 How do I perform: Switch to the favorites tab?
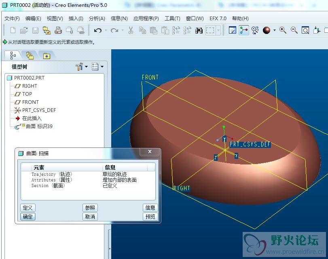(x=47, y=56)
